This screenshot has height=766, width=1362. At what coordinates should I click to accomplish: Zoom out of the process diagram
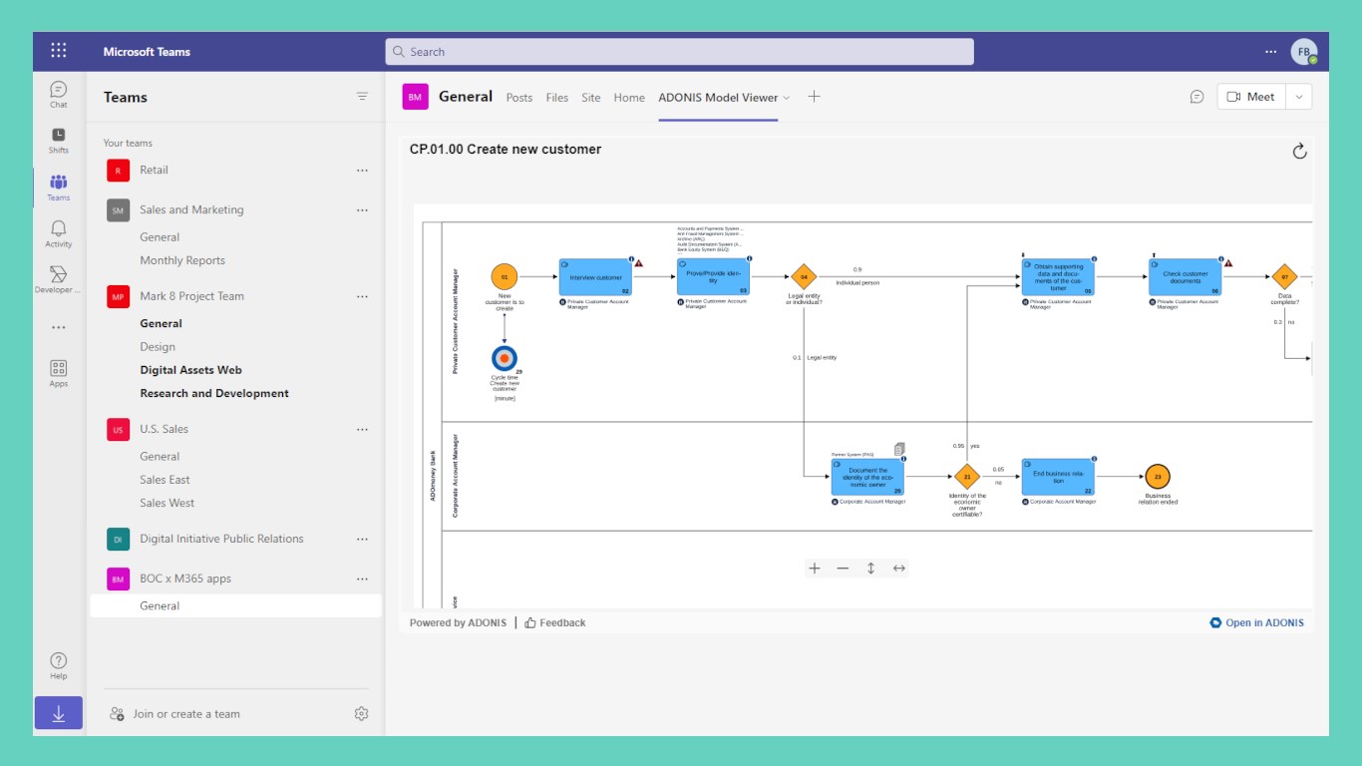[x=843, y=569]
